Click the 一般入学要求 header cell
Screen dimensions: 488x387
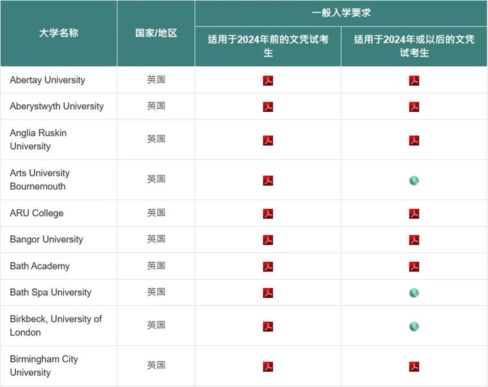coord(341,11)
